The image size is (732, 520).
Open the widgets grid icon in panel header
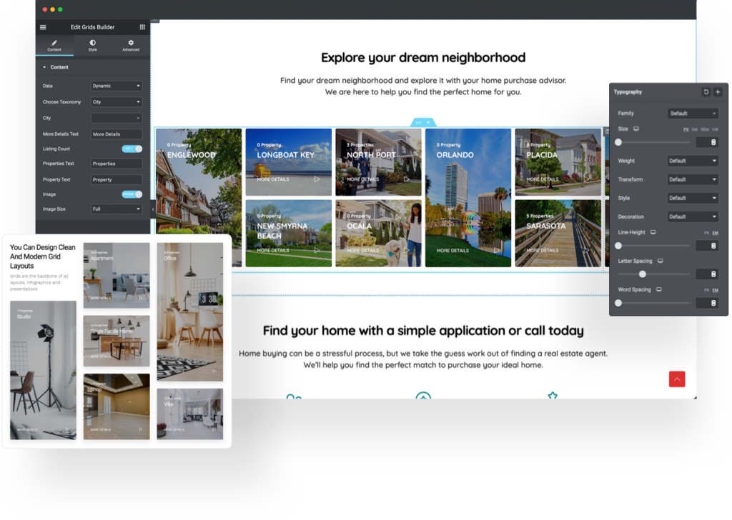click(x=142, y=27)
